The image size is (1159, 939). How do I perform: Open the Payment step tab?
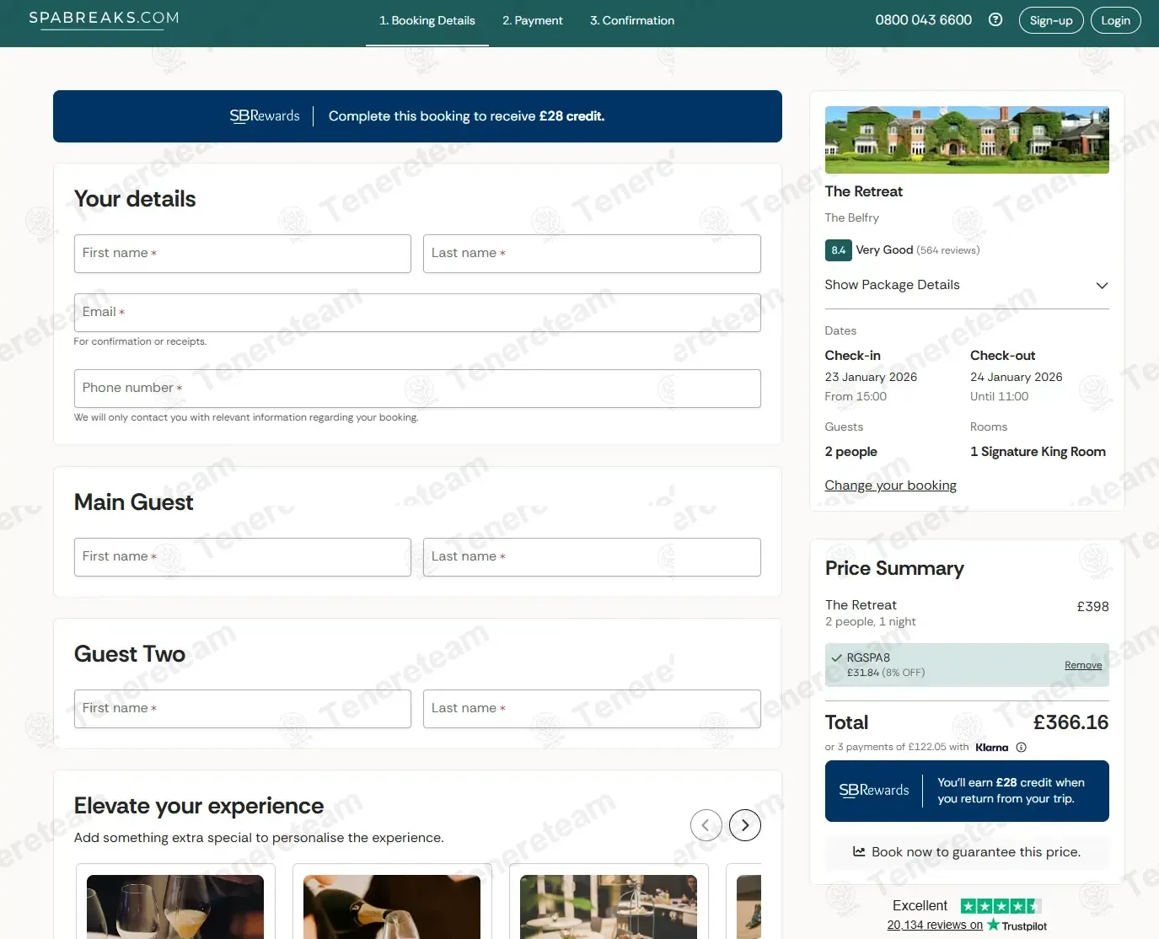[x=532, y=21]
